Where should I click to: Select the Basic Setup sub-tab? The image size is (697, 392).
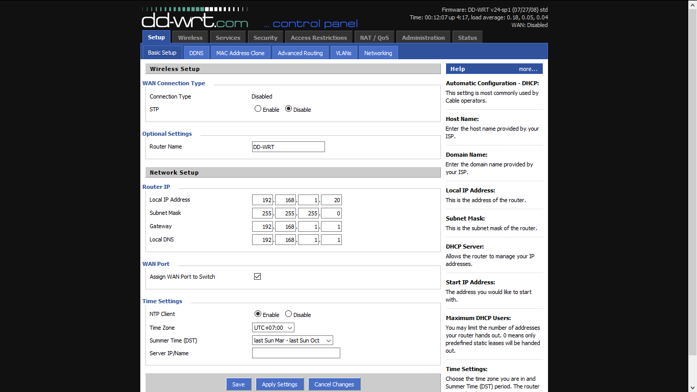coord(162,53)
